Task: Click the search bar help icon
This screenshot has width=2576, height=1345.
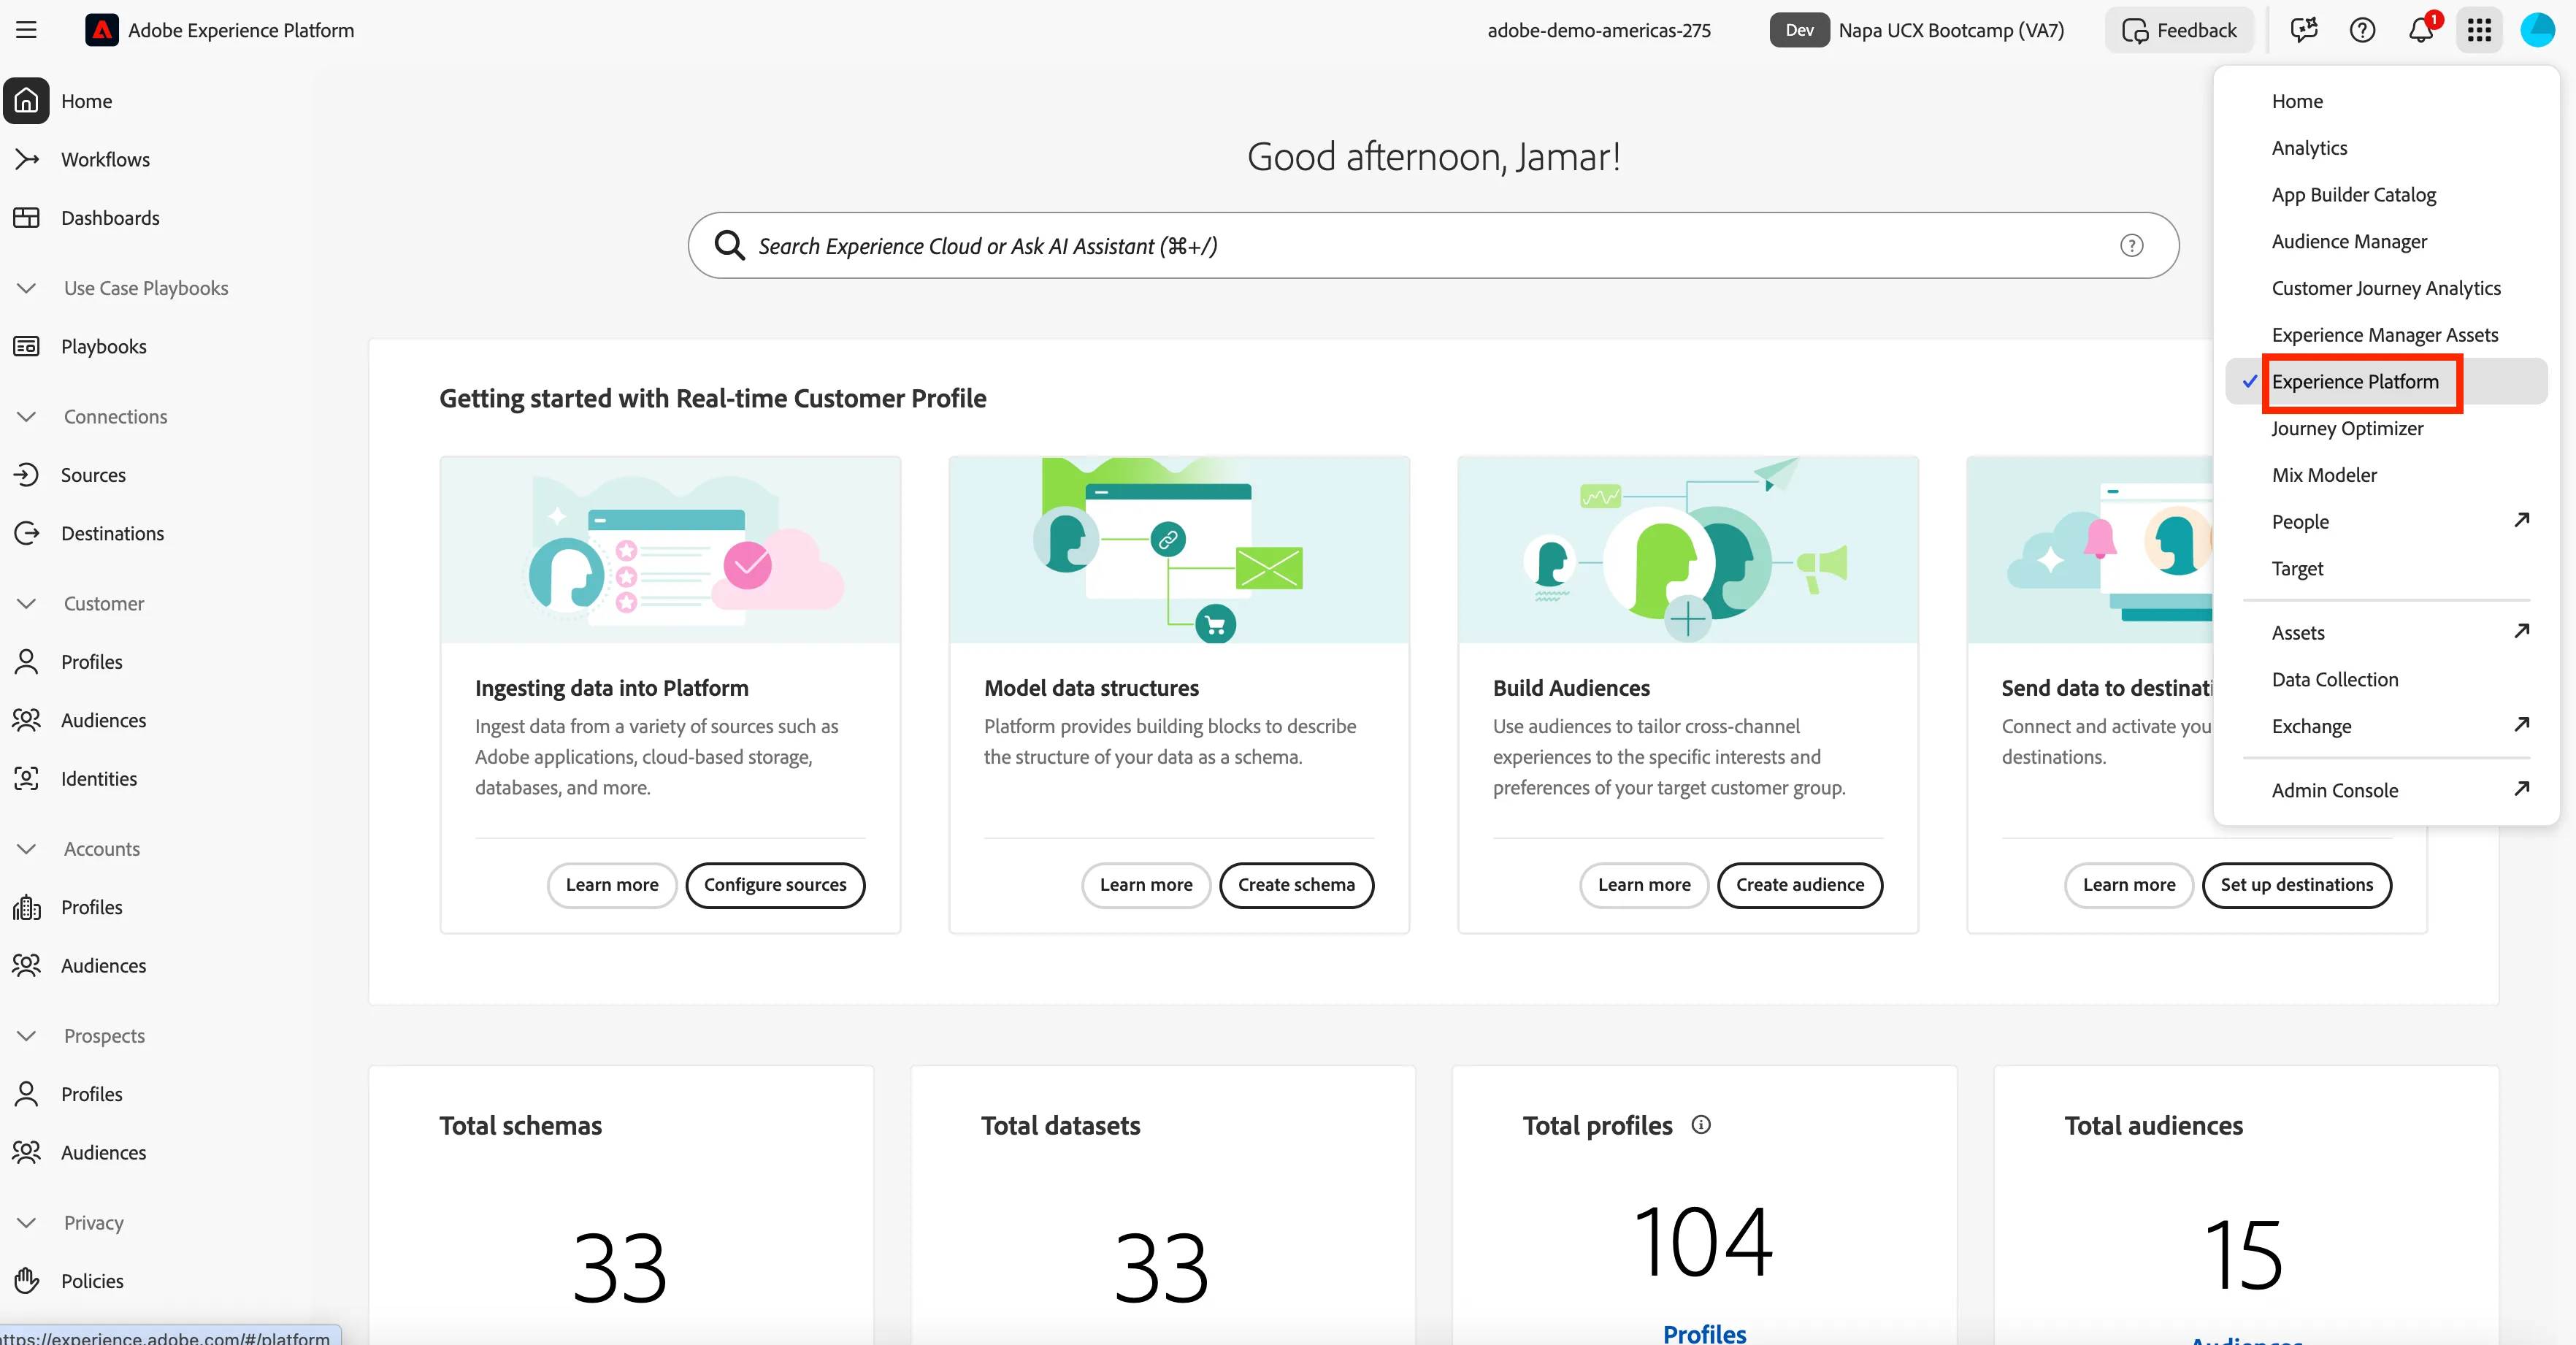Action: coord(2132,245)
